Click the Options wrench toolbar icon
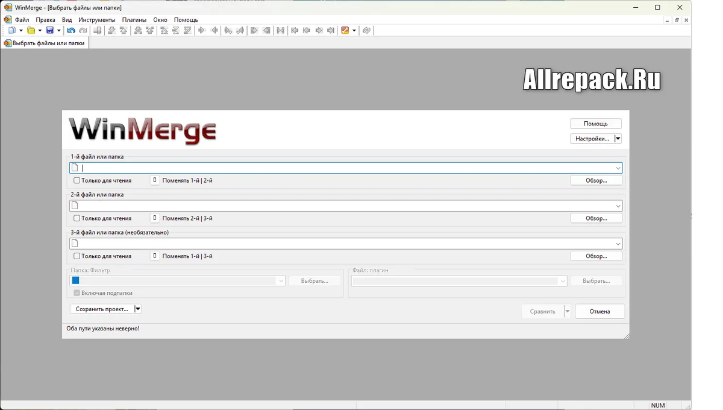 pyautogui.click(x=345, y=30)
